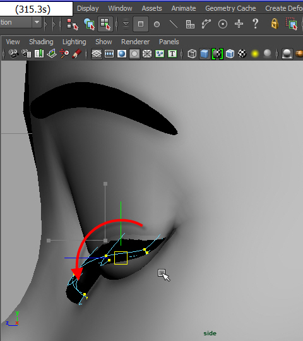Enable wireframe cube display mode

[192, 54]
